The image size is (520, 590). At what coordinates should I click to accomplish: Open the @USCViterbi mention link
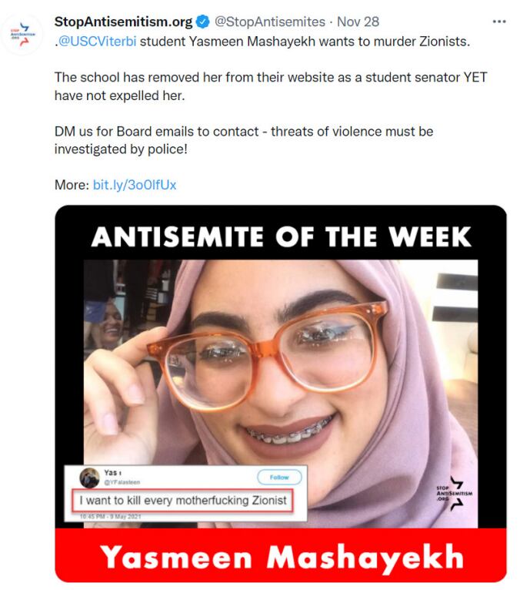tap(98, 42)
